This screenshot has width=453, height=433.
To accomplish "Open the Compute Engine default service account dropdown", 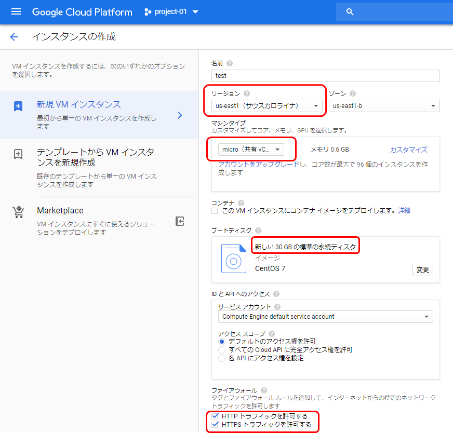I will point(326,317).
